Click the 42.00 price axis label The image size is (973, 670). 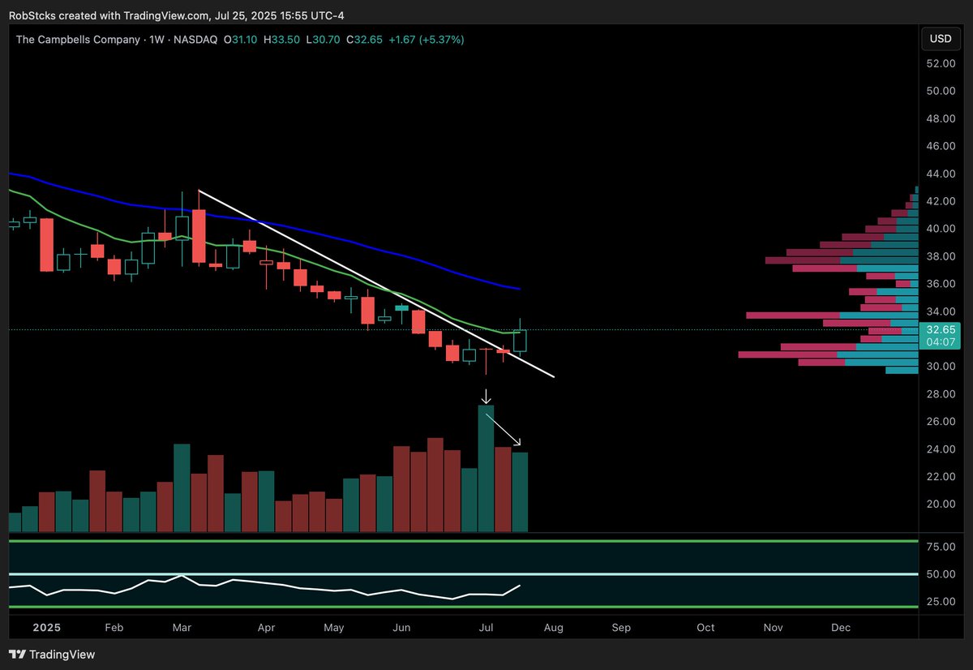(x=940, y=201)
